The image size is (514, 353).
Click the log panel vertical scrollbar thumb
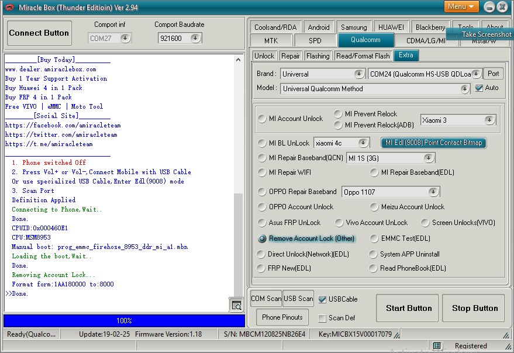pos(239,244)
